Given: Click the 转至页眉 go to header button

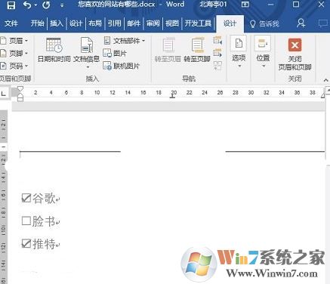Looking at the screenshot, I should coord(168,50).
